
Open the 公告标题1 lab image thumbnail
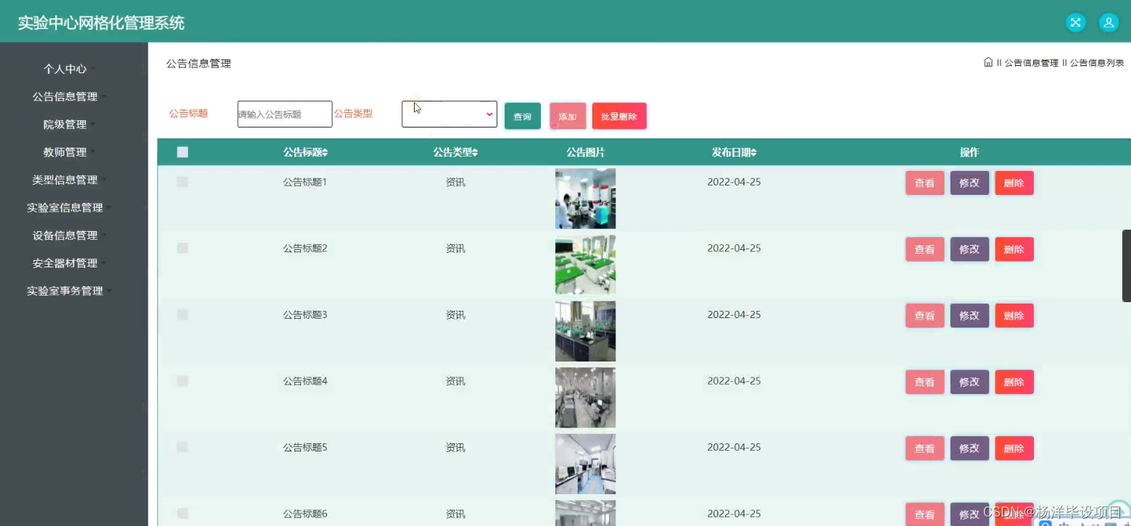[585, 199]
